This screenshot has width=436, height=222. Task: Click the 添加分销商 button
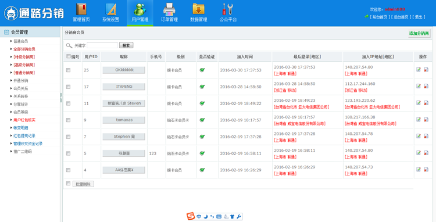pos(419,33)
